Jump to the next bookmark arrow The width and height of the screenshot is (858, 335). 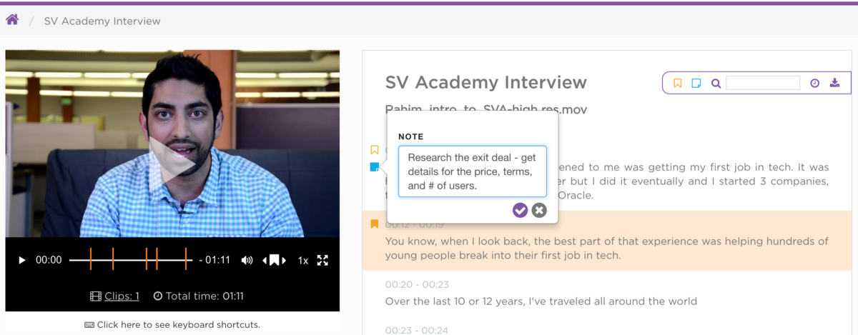(284, 260)
